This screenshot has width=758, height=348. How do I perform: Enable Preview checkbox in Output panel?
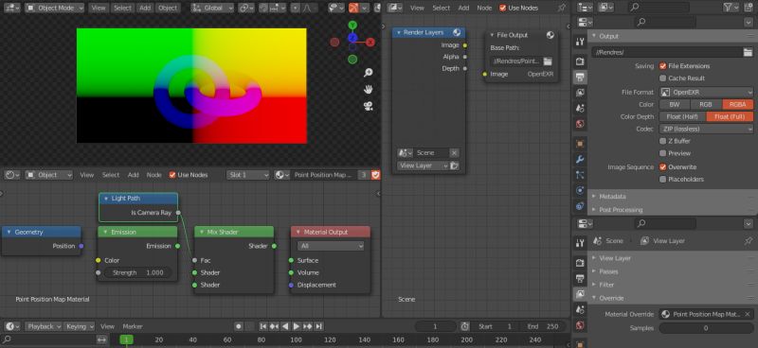(x=662, y=153)
